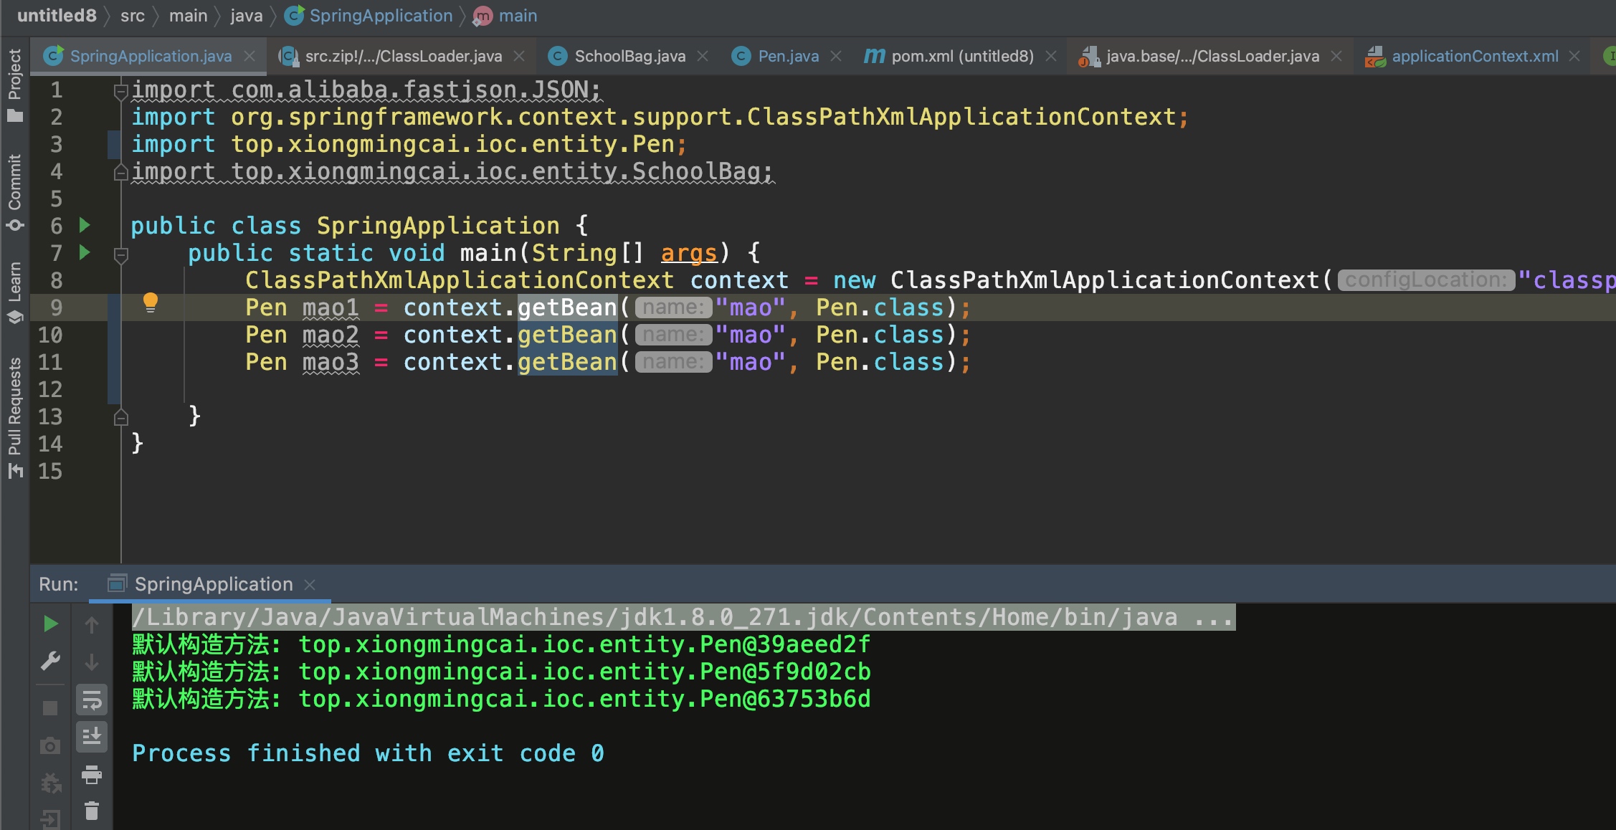Viewport: 1616px width, 830px height.
Task: Click run gutter arrow beside class declaration
Action: pos(85,225)
